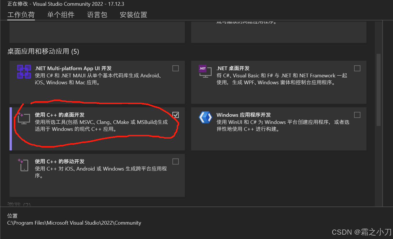Check the .NET 桌面开发 workload checkbox

tap(357, 68)
